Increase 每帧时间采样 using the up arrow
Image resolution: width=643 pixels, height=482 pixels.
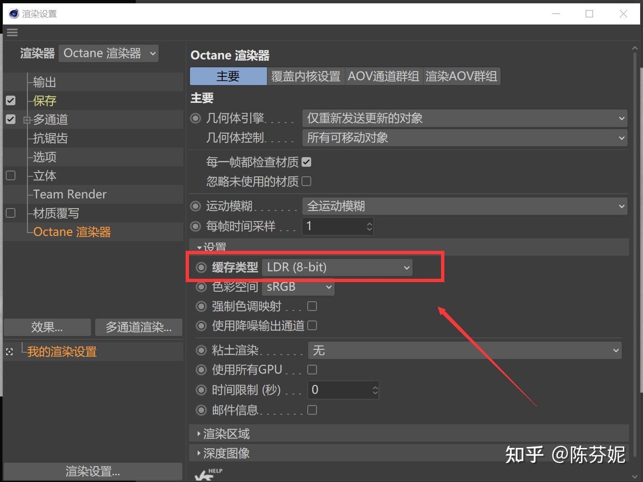369,222
